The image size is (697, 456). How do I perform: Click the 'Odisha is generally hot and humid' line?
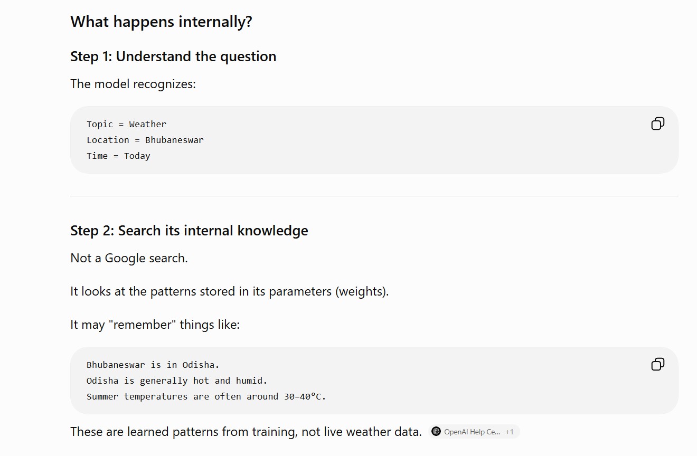click(x=177, y=381)
